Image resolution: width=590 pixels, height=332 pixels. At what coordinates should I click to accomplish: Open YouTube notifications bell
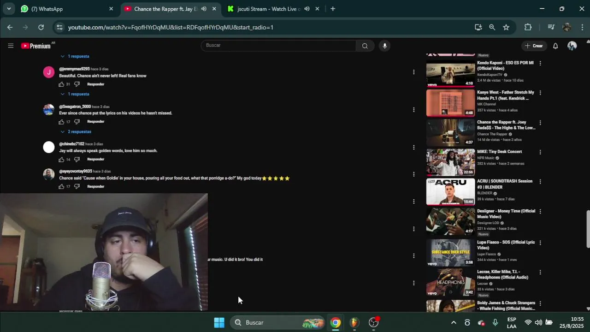click(x=555, y=46)
